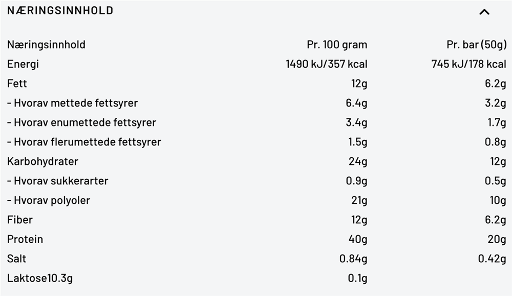Click the 40g protein per 100 gram value
The height and width of the screenshot is (296, 512).
coord(357,239)
